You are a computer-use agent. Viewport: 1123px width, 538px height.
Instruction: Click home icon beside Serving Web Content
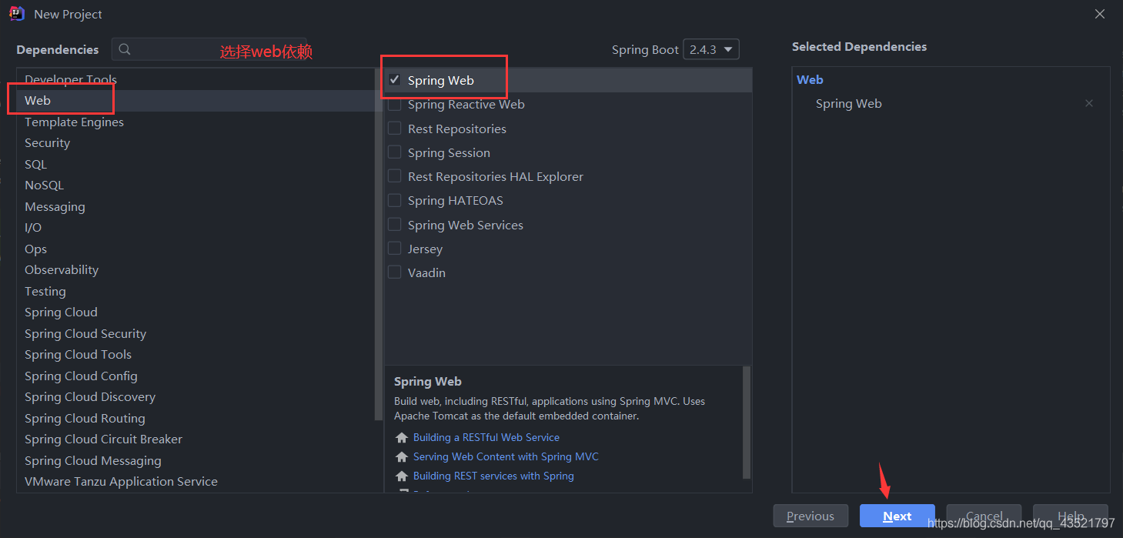[402, 456]
